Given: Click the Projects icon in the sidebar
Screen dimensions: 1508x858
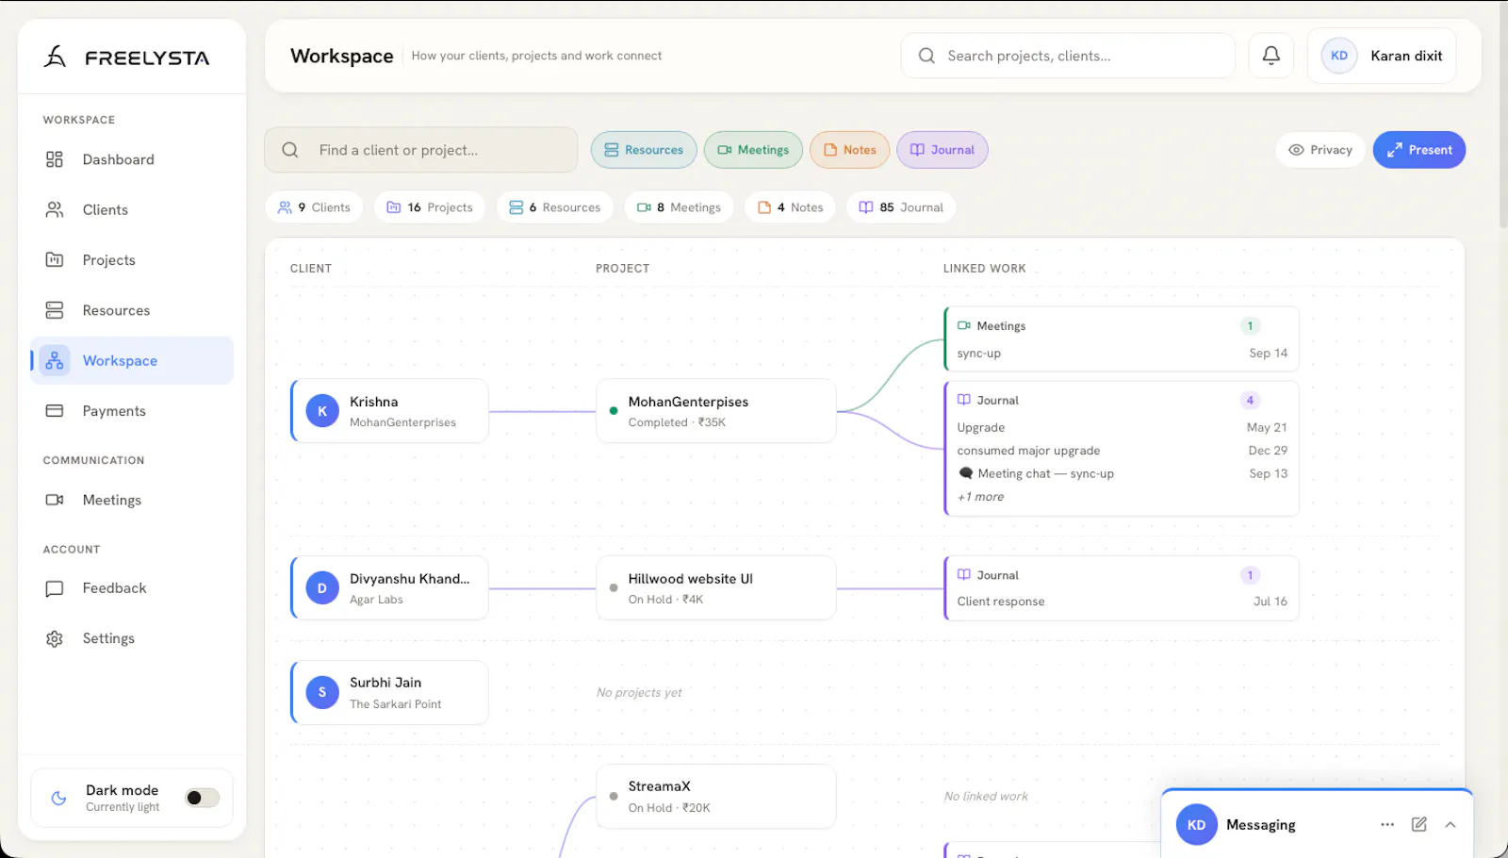Looking at the screenshot, I should click(x=55, y=260).
